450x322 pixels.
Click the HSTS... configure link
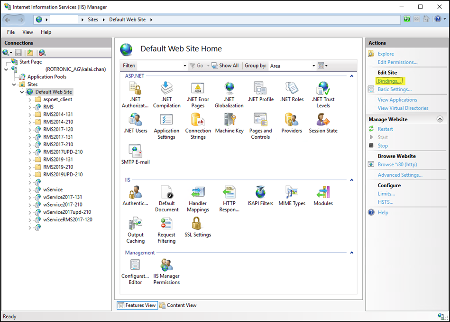coord(386,202)
